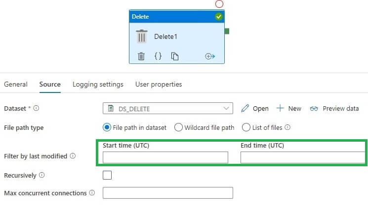Screen dimensions: 368x215
Task: Click the Max concurrent connections info icon
Action: tap(92, 193)
